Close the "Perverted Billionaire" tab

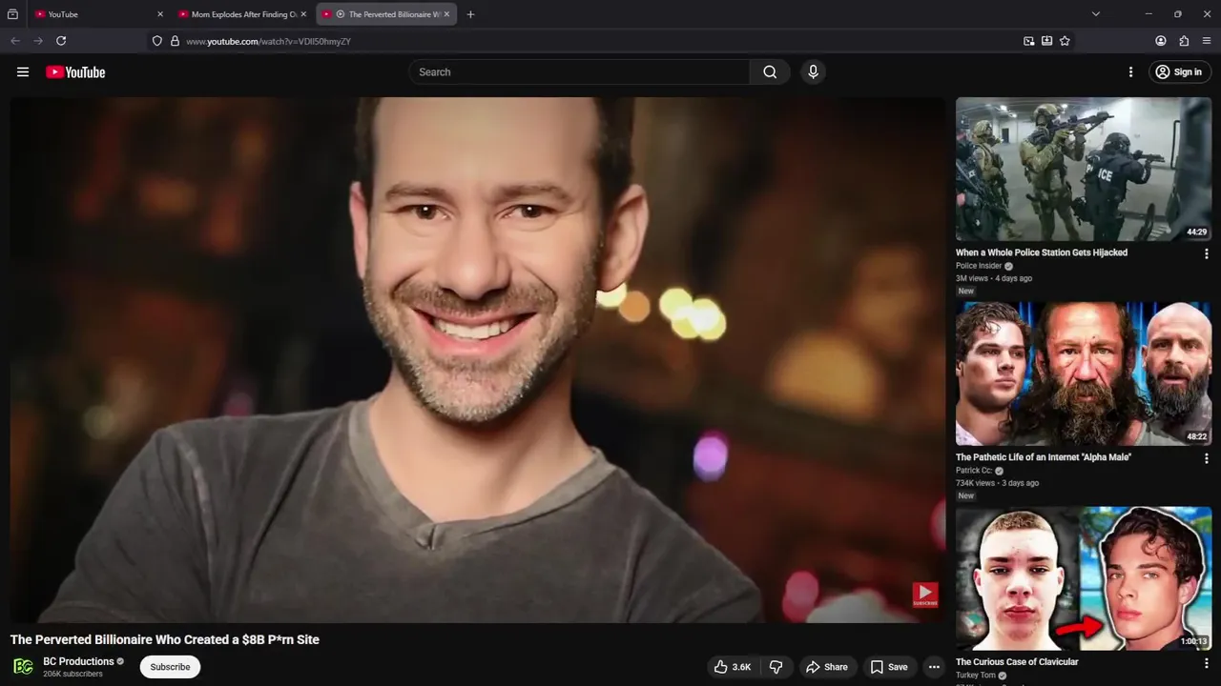(446, 14)
